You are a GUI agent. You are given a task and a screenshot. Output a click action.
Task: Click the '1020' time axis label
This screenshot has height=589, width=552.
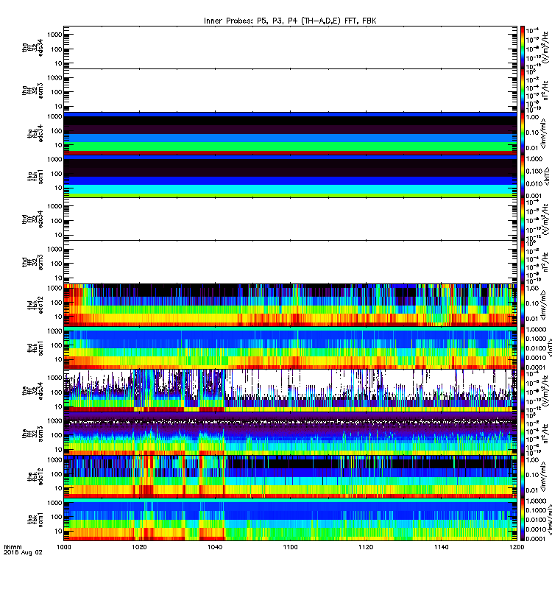(x=139, y=547)
